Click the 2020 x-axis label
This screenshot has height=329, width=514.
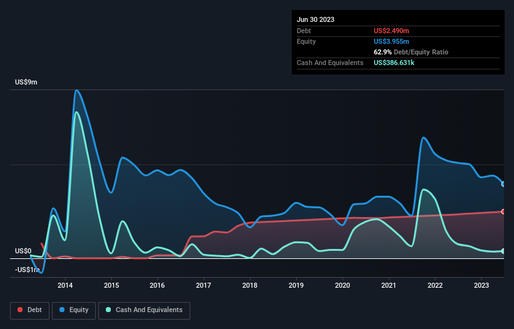(x=342, y=285)
